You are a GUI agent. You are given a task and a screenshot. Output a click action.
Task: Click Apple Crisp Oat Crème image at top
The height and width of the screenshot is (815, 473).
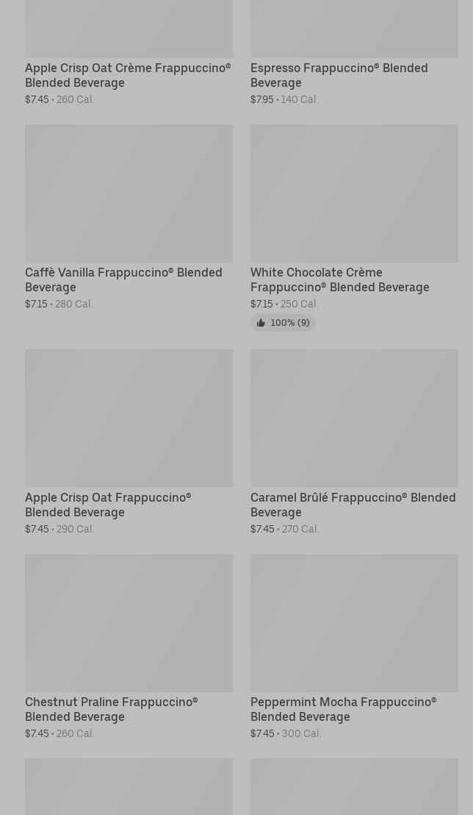click(x=129, y=28)
